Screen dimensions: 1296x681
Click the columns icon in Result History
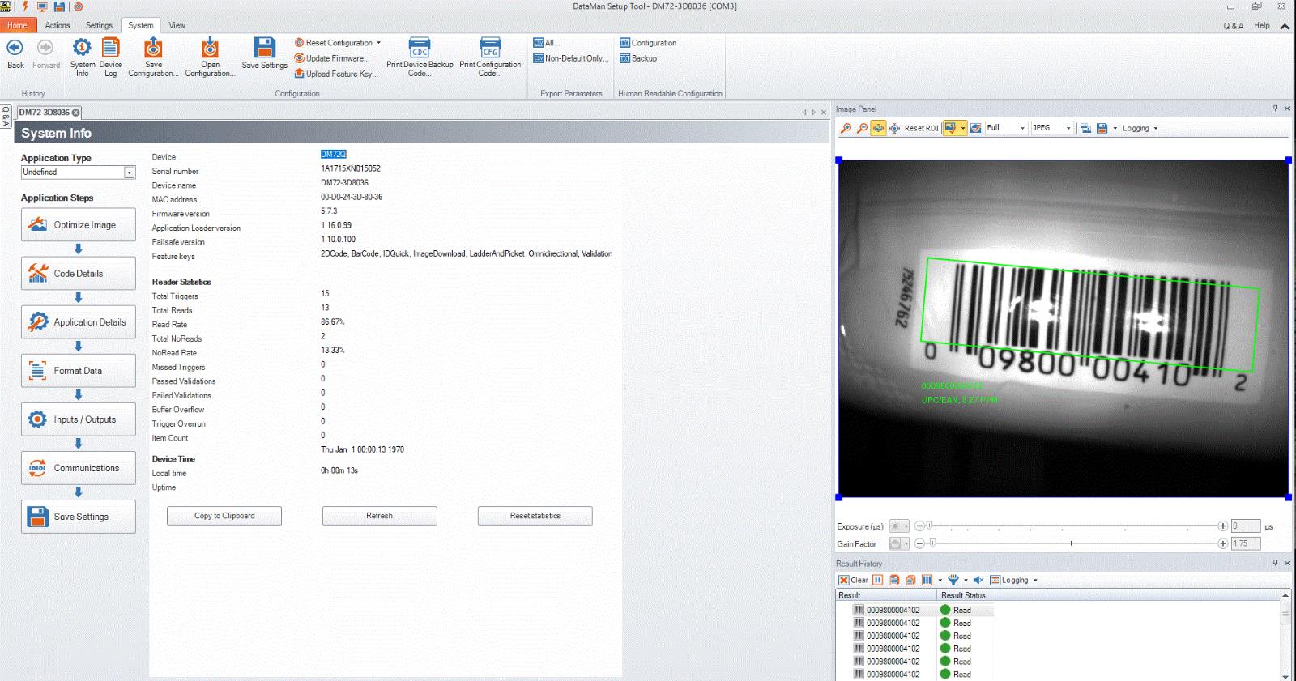point(927,580)
